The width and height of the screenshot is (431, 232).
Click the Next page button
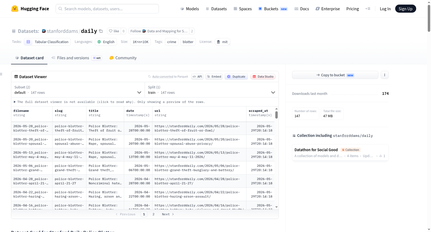pos(168,214)
